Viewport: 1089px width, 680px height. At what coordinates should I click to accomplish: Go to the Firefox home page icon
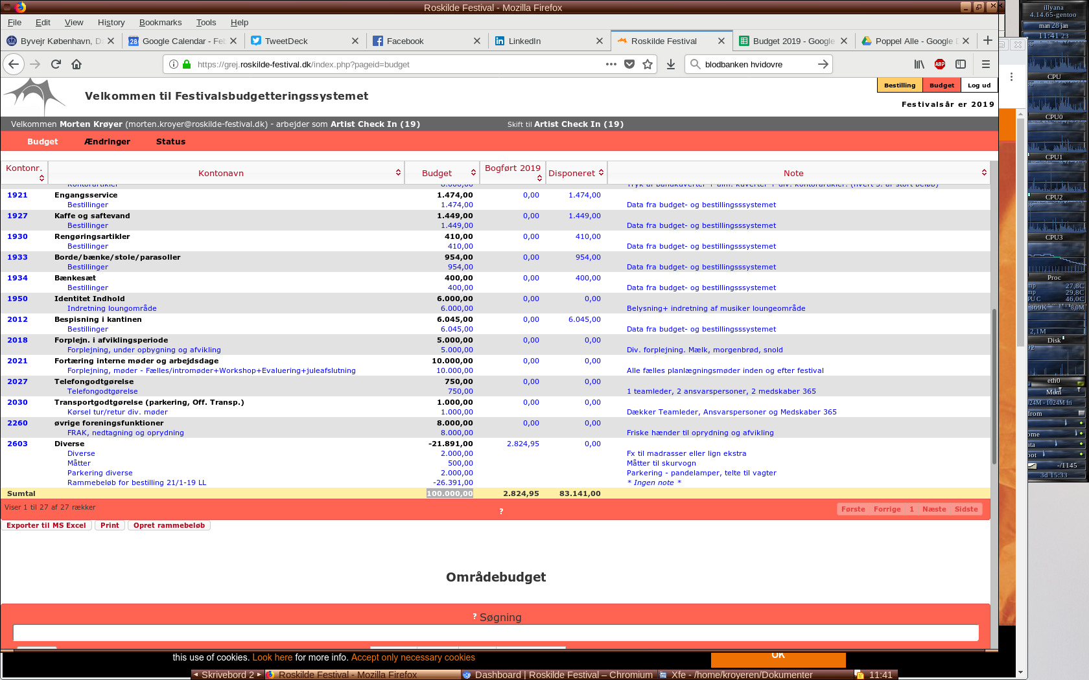click(76, 64)
